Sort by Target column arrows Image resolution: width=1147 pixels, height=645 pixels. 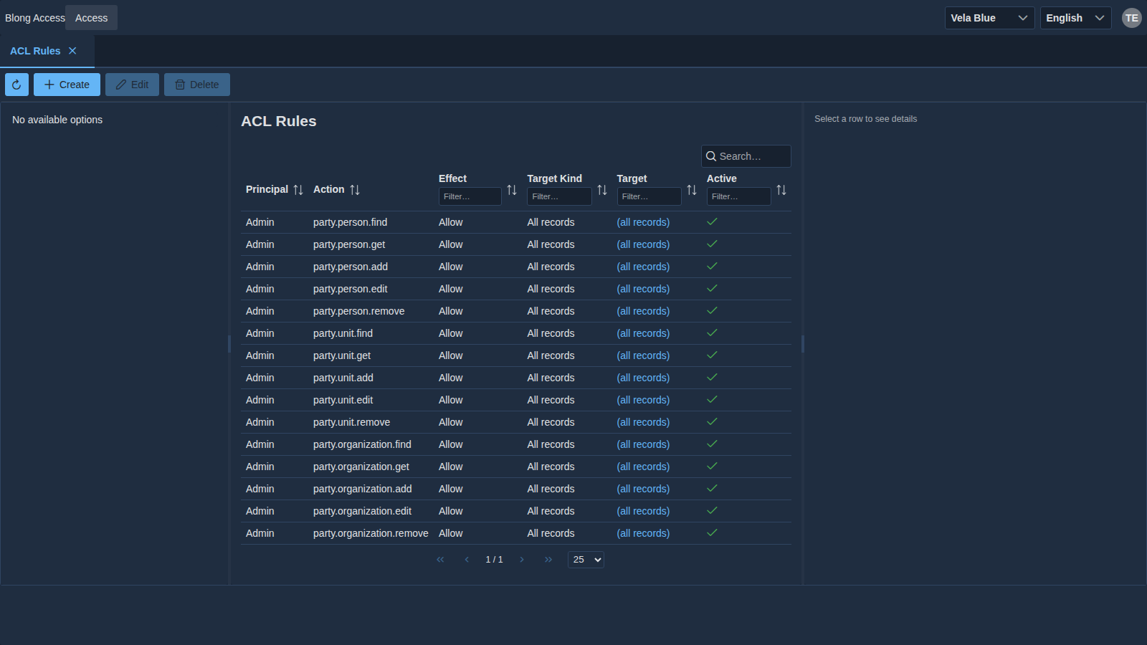(692, 190)
